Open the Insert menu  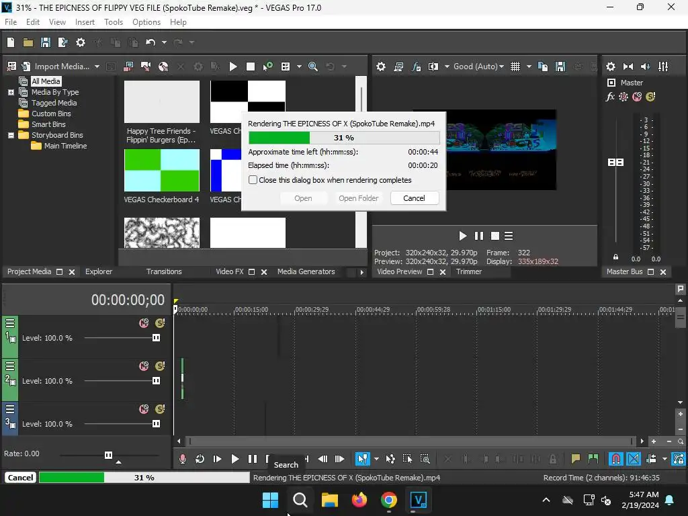(85, 22)
